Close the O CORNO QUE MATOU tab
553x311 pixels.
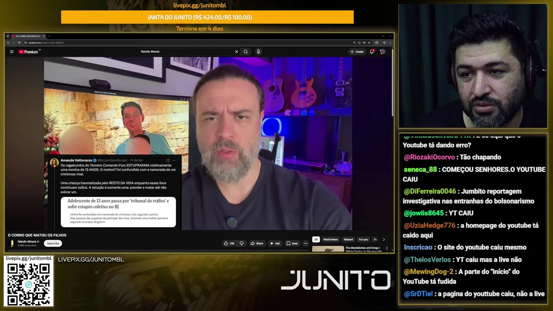pyautogui.click(x=43, y=36)
